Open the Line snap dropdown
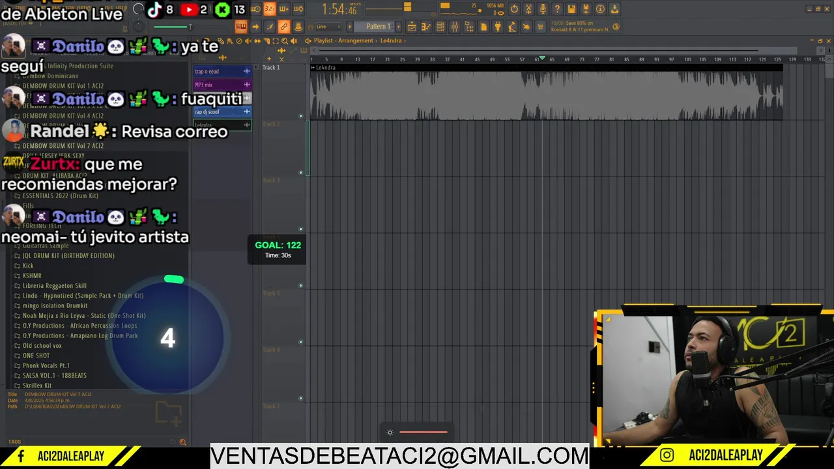Image resolution: width=834 pixels, height=469 pixels. click(x=328, y=27)
